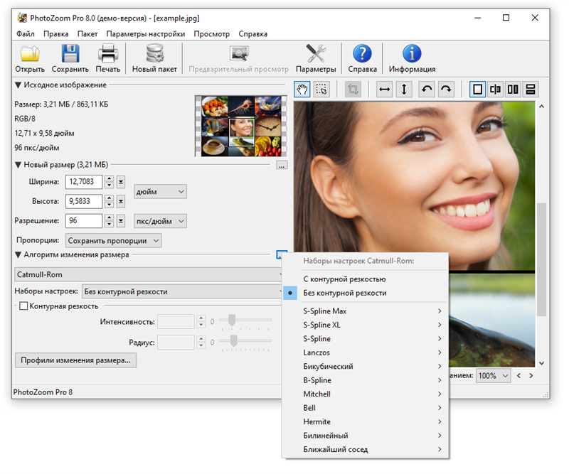Click the Ширина input field
Viewport: 569px width, 474px height.
pos(83,182)
